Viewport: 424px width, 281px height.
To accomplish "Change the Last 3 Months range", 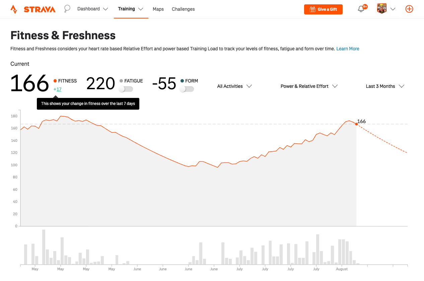I will click(385, 86).
